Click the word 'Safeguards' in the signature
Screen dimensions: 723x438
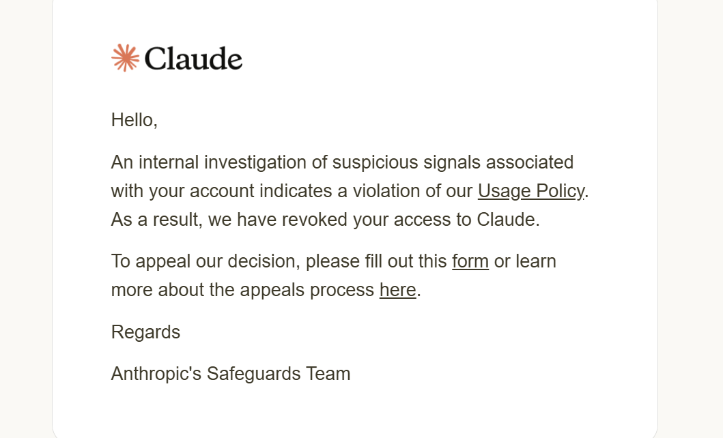[253, 373]
